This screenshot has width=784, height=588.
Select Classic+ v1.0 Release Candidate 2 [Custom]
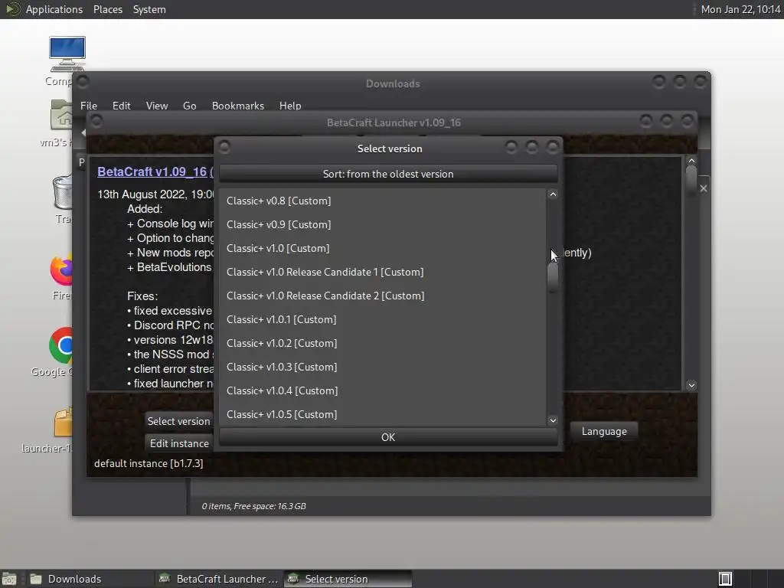(x=383, y=296)
